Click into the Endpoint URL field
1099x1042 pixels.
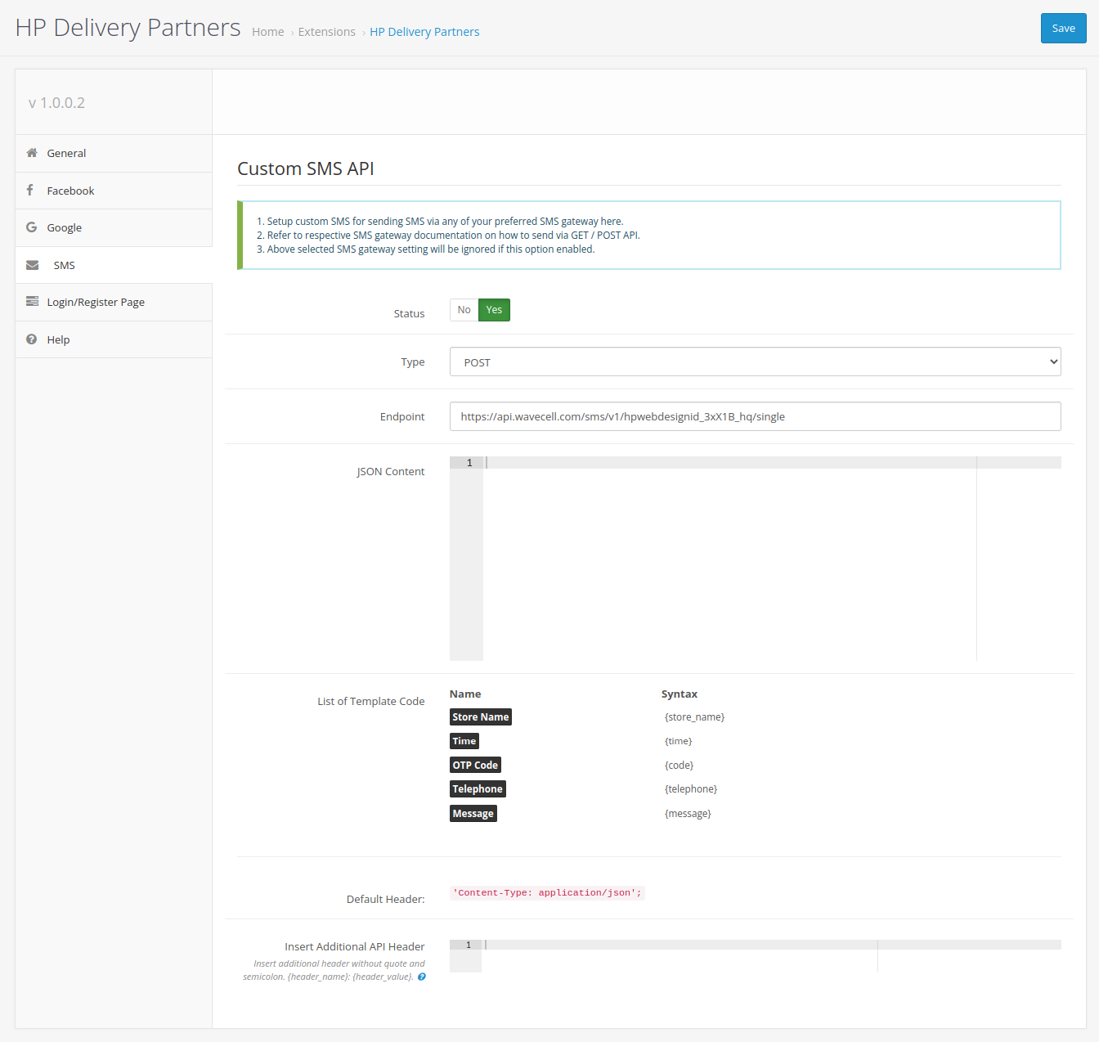(x=755, y=416)
